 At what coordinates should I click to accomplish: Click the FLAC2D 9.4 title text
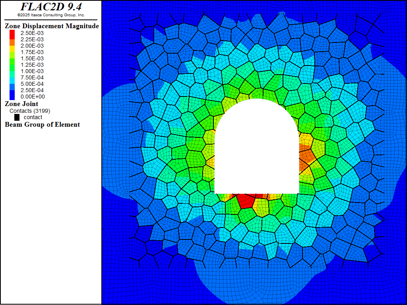point(51,7)
